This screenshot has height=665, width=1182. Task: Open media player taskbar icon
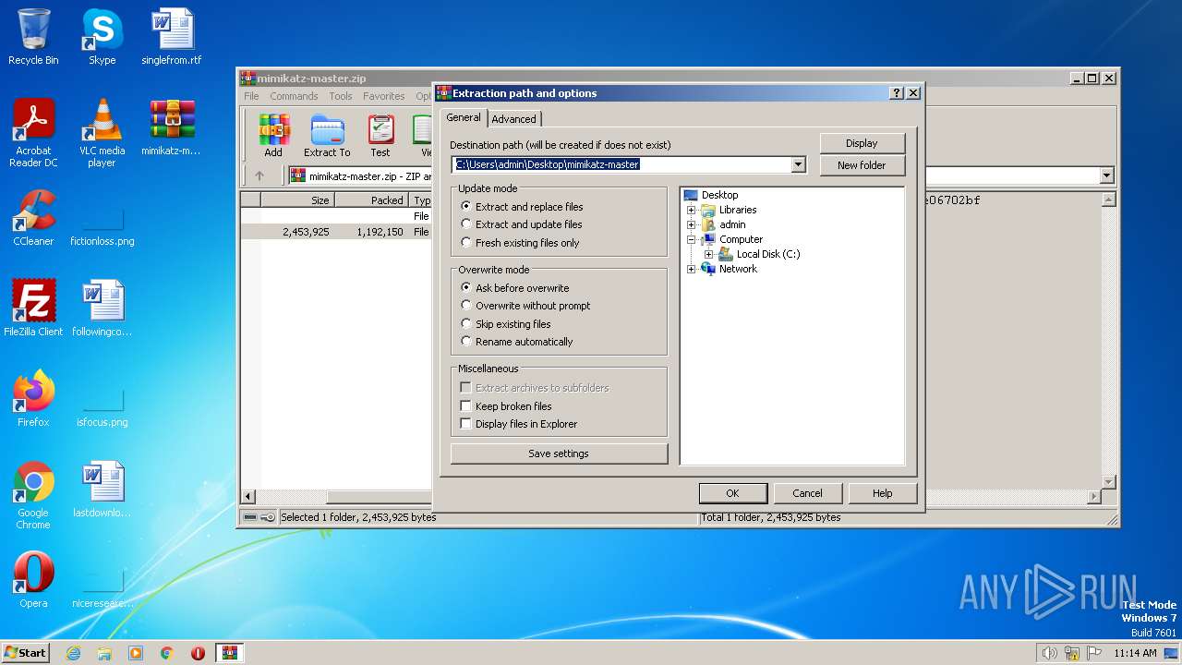136,653
